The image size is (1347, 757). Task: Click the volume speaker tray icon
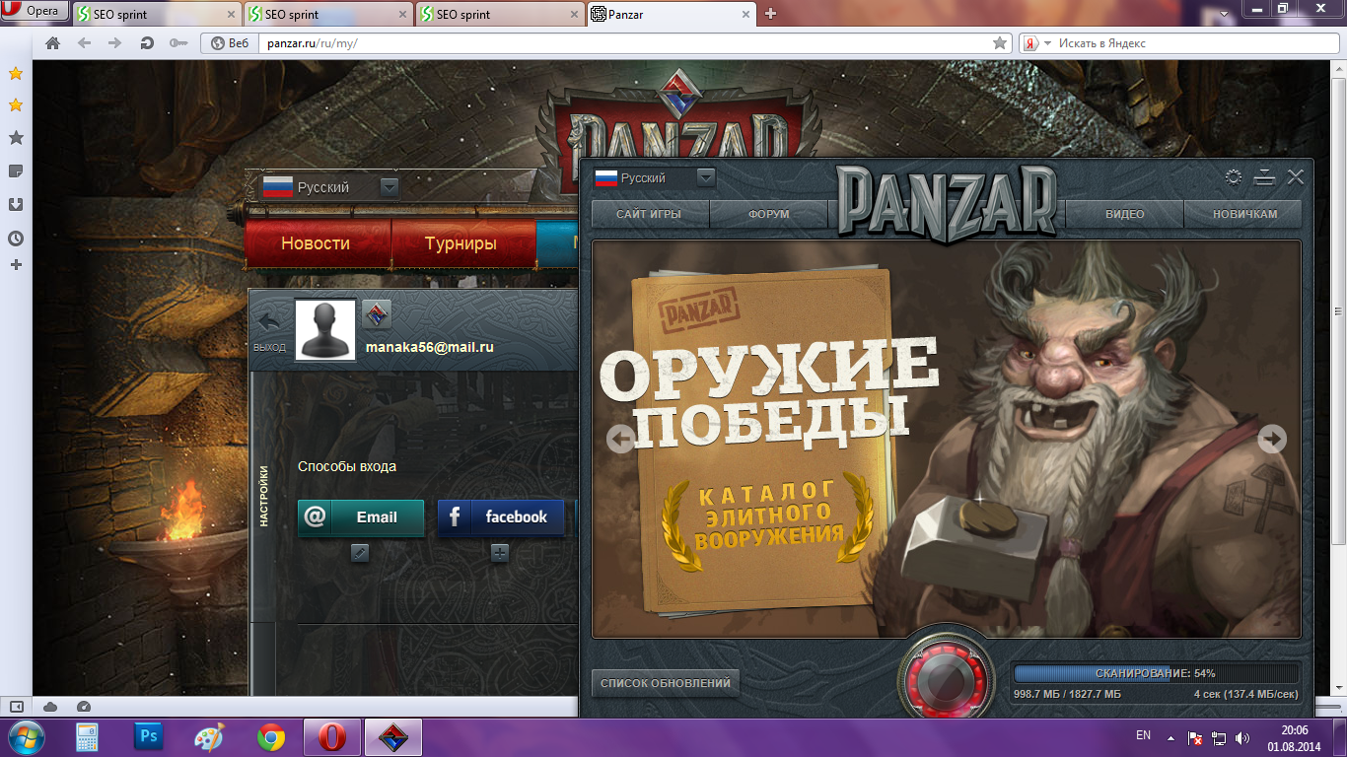1242,737
